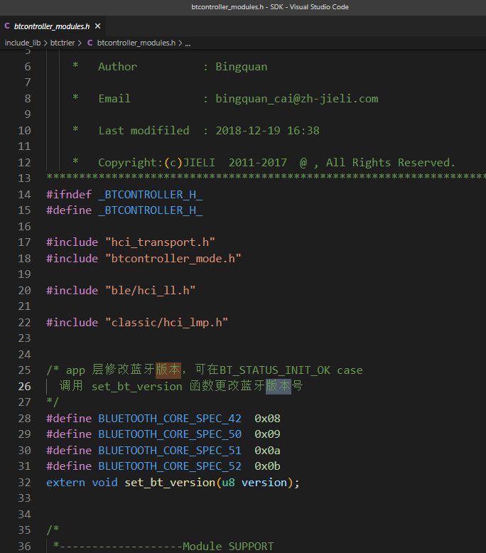
Task: Click line number 26 in gutter
Action: 24,387
